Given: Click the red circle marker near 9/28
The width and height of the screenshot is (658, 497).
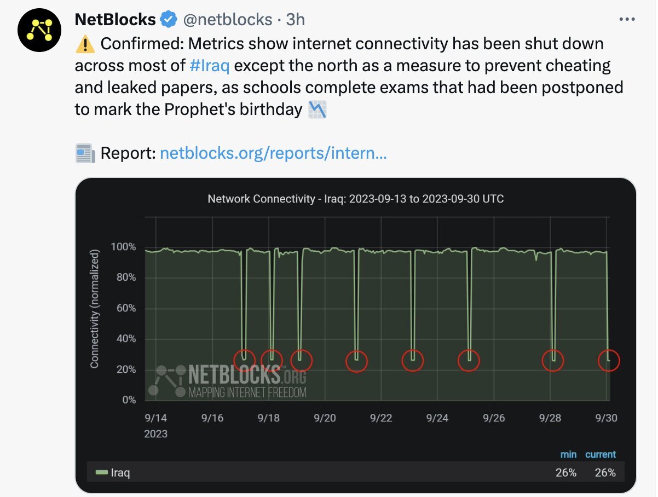Looking at the screenshot, I should pos(553,361).
